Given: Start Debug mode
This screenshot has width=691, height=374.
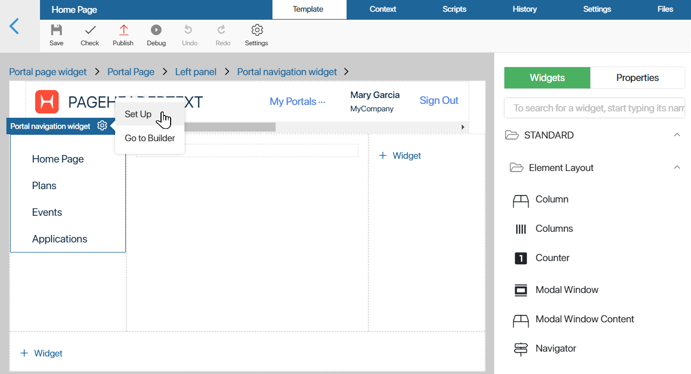Looking at the screenshot, I should [x=156, y=30].
